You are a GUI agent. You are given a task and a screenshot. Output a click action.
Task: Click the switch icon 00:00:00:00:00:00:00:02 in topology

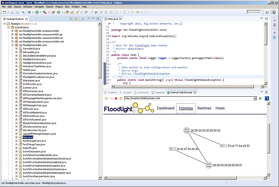pyautogui.click(x=187, y=130)
